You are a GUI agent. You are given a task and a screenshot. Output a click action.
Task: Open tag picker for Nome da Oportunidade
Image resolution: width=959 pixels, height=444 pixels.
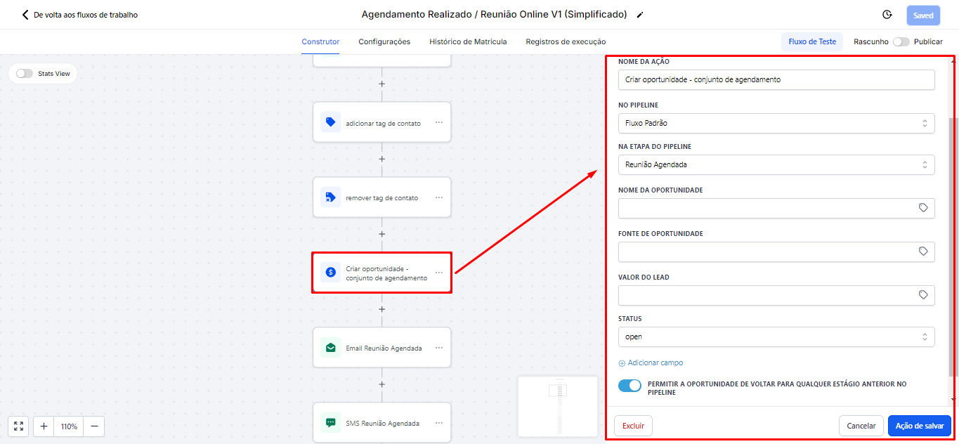(x=923, y=209)
